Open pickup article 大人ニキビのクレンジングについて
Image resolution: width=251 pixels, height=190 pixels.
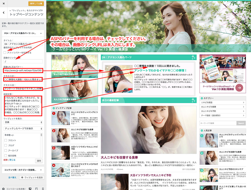[84, 113]
